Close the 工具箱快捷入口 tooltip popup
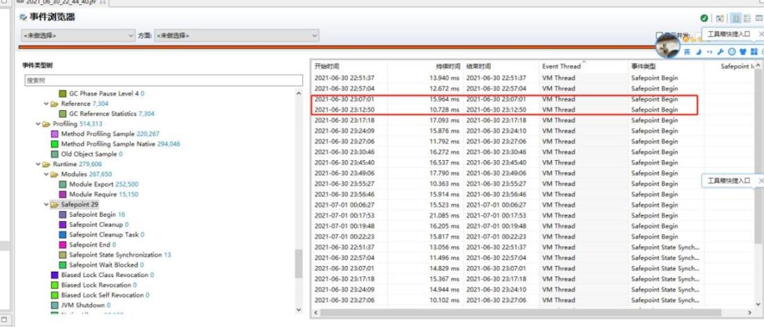This screenshot has width=764, height=327. (761, 33)
